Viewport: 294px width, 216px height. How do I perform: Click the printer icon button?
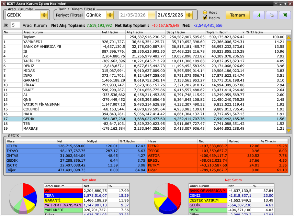(272, 15)
